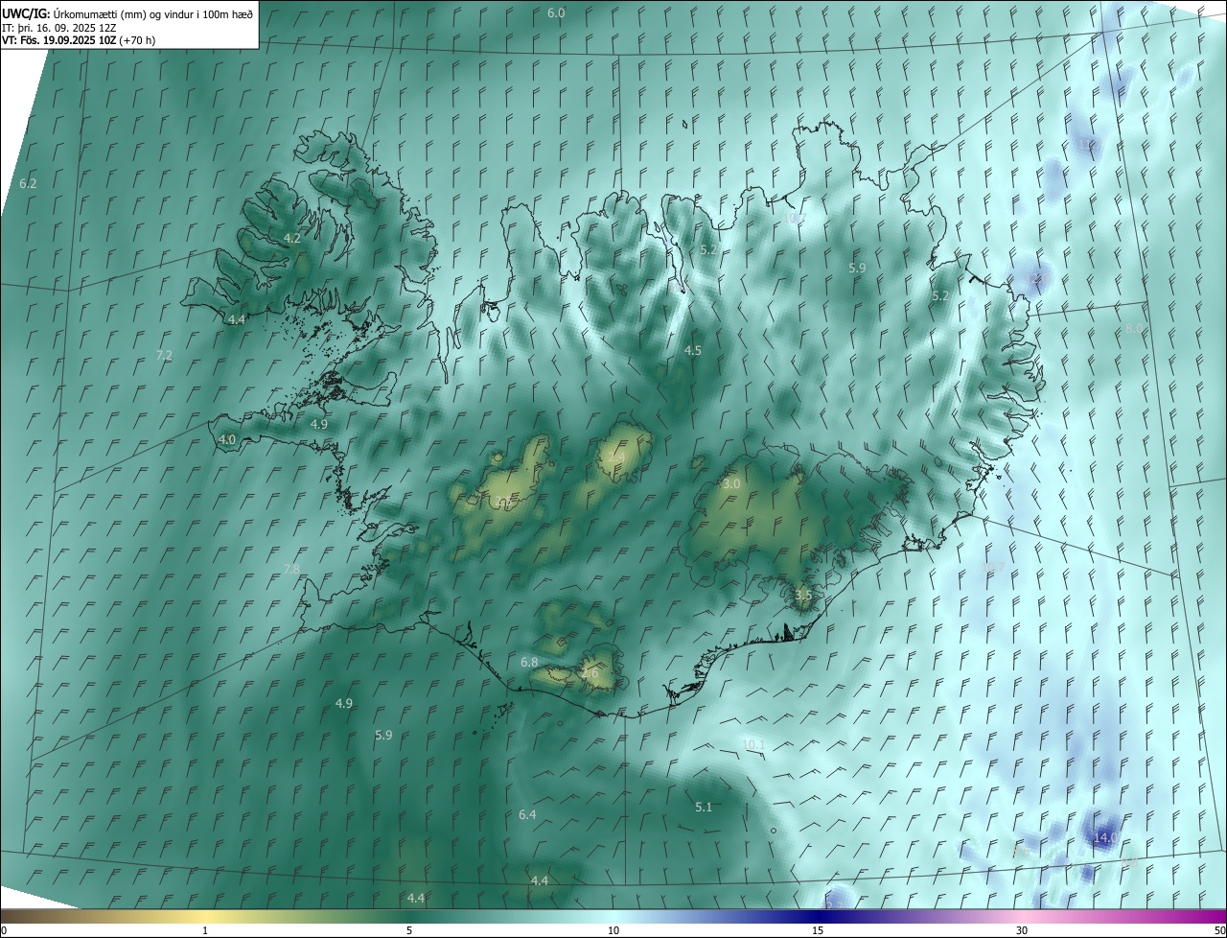Click the 3.0 value on Vatnajökull glacier
Viewport: 1227px width, 938px height.
coord(731,484)
